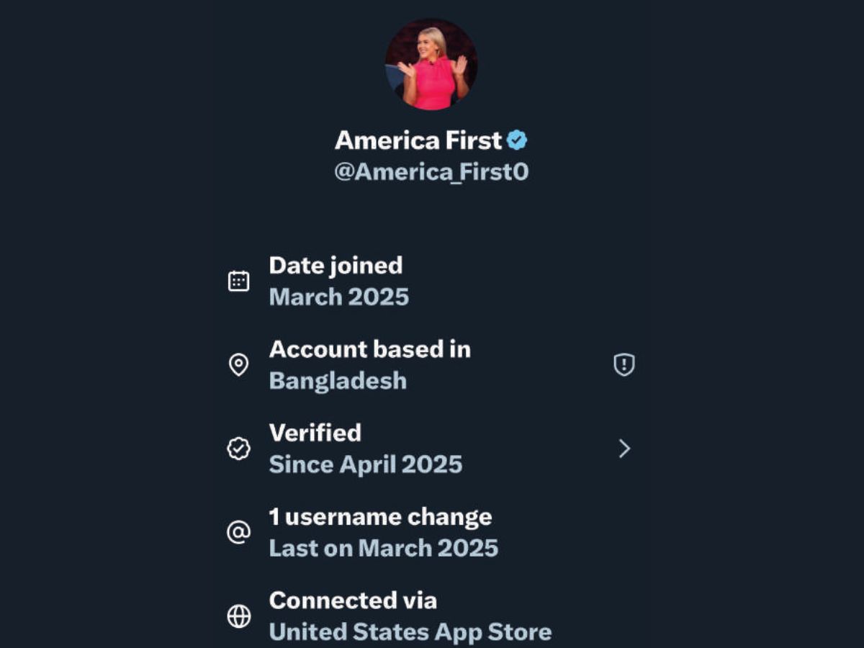Click the calendar icon next to Date joined
The image size is (864, 648).
238,281
